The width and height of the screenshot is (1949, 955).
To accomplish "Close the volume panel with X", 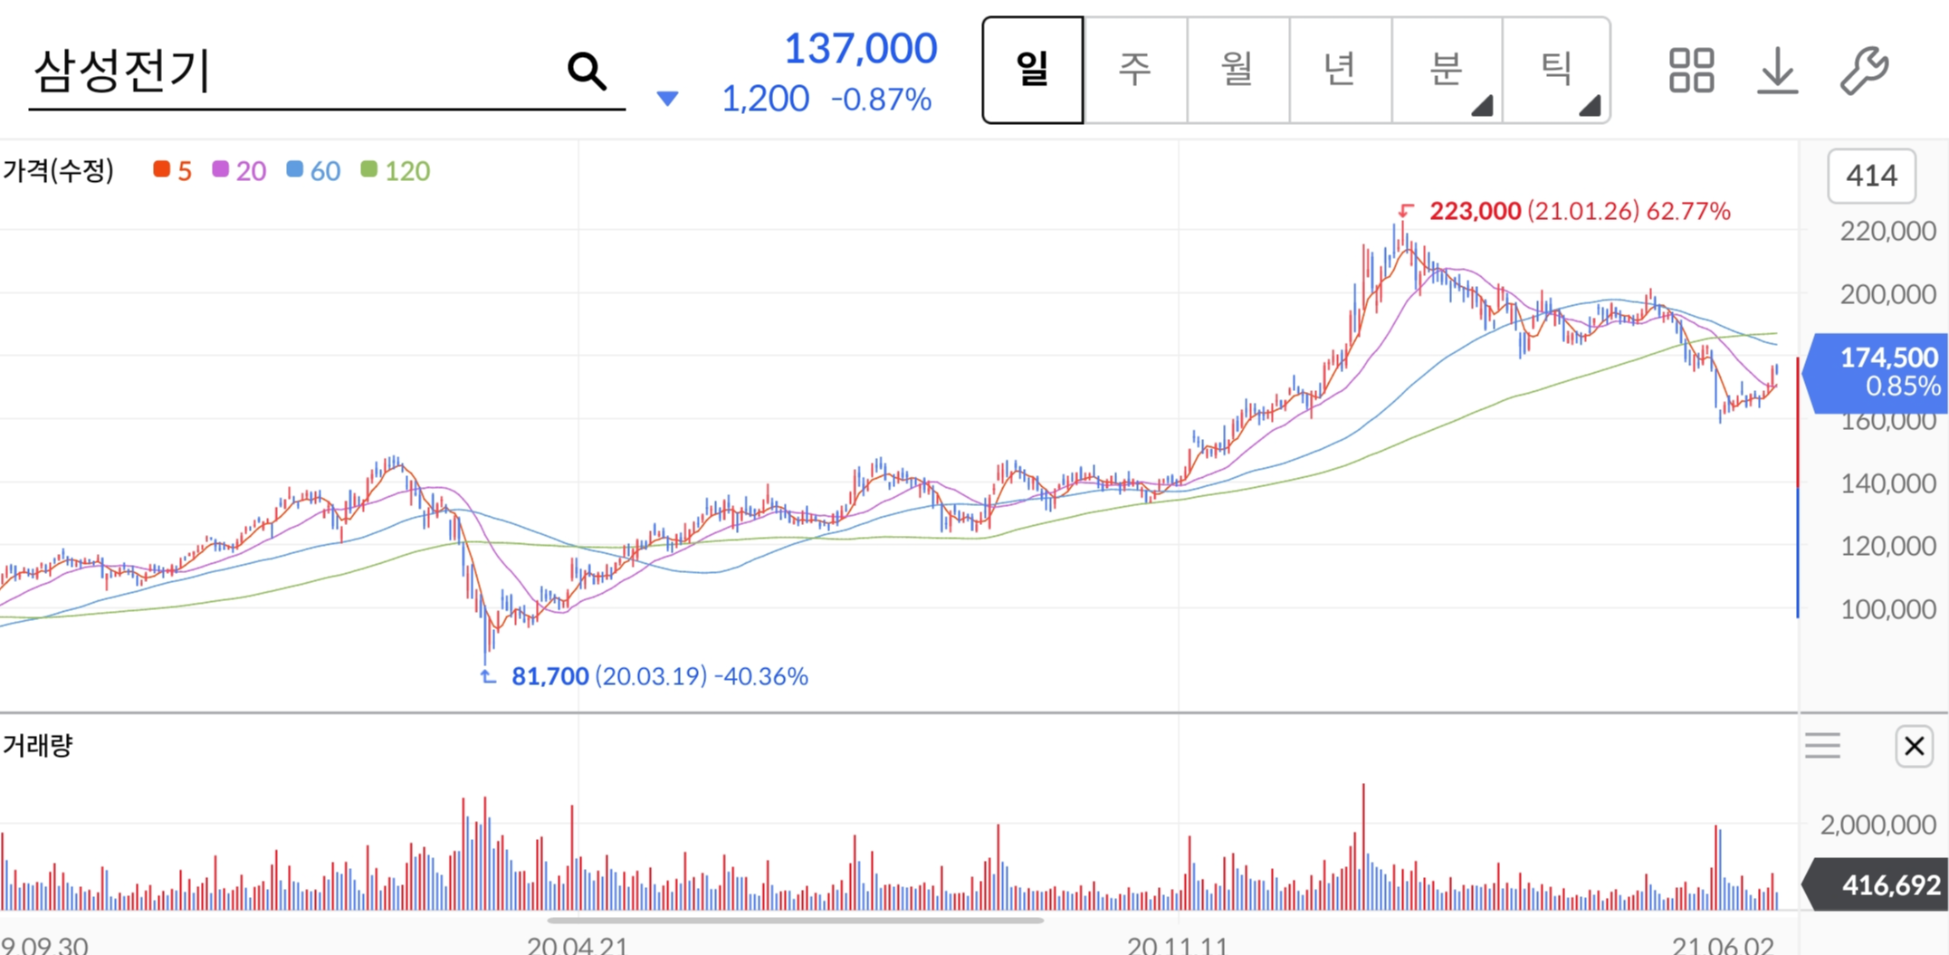I will pos(1914,746).
